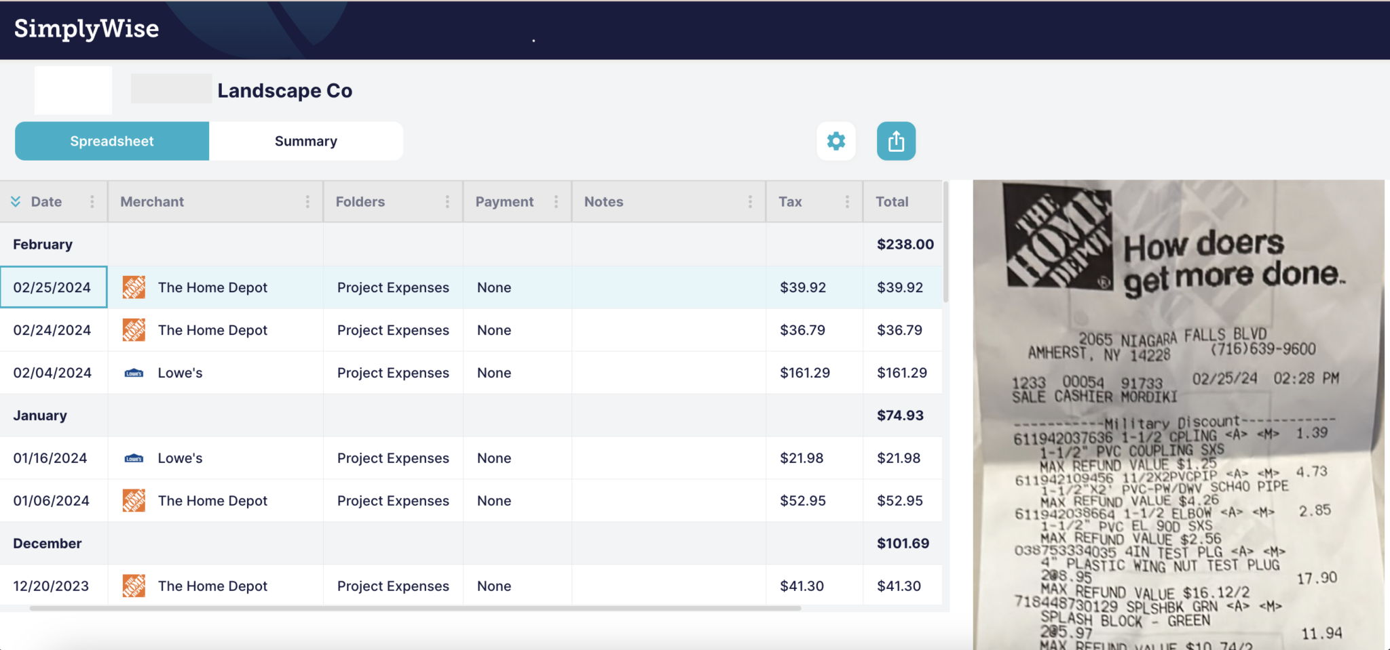
Task: Click Home Depot logo on 02/25/2024 row
Action: pos(134,287)
